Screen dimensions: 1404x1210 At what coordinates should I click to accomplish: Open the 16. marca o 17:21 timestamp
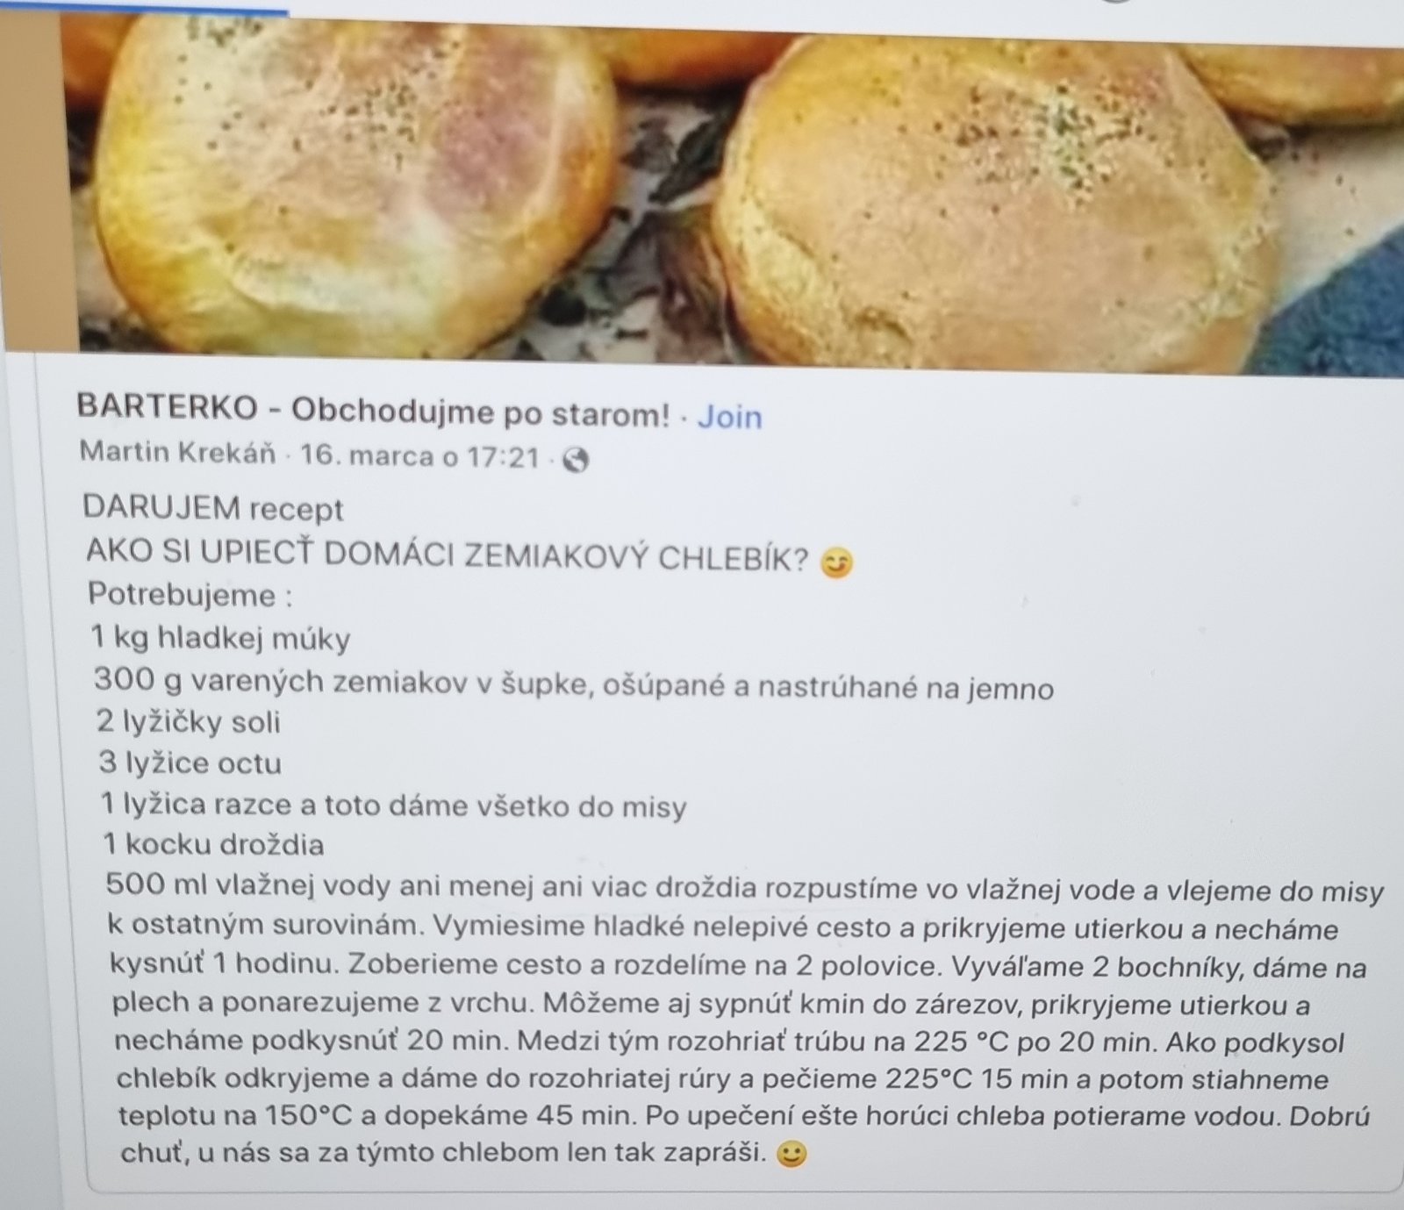419,456
